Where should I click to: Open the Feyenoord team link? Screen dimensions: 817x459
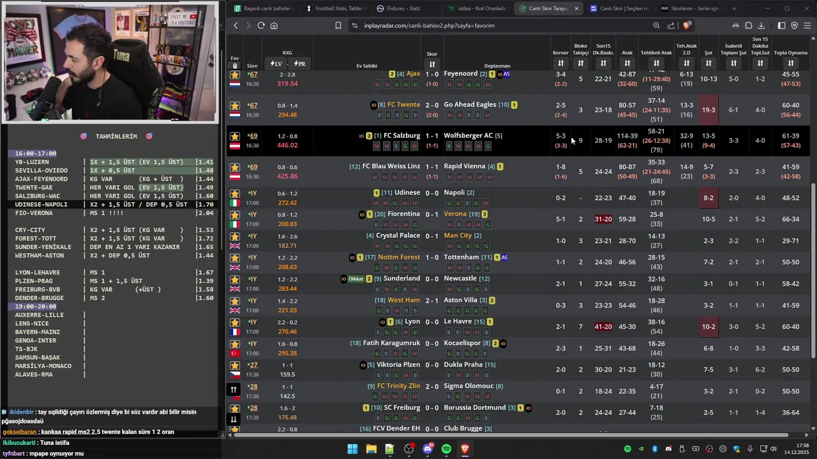pos(460,74)
